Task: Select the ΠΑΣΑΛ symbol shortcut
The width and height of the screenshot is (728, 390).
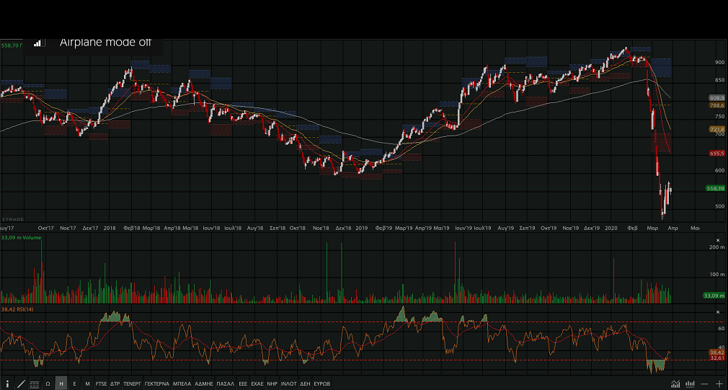Action: pos(226,384)
